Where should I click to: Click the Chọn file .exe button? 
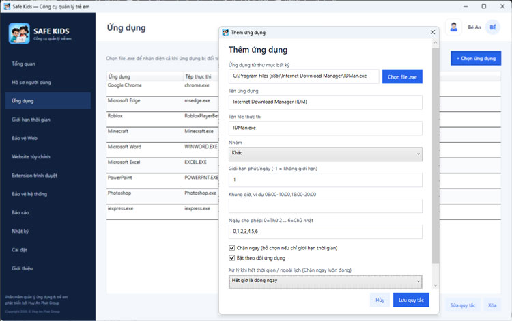coord(402,76)
